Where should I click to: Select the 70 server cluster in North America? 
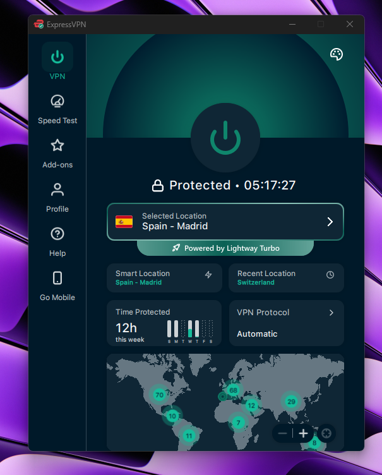point(159,395)
